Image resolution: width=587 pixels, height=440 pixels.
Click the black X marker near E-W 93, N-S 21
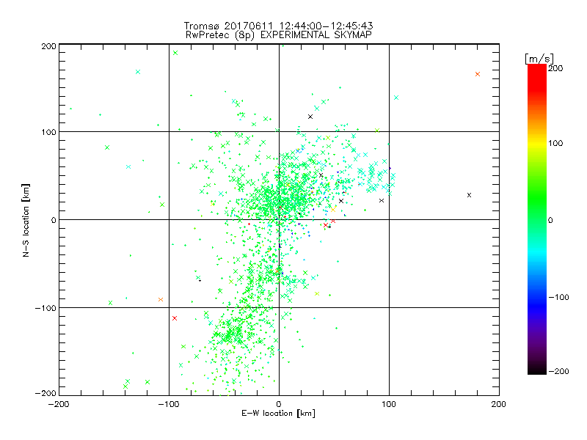click(x=382, y=200)
